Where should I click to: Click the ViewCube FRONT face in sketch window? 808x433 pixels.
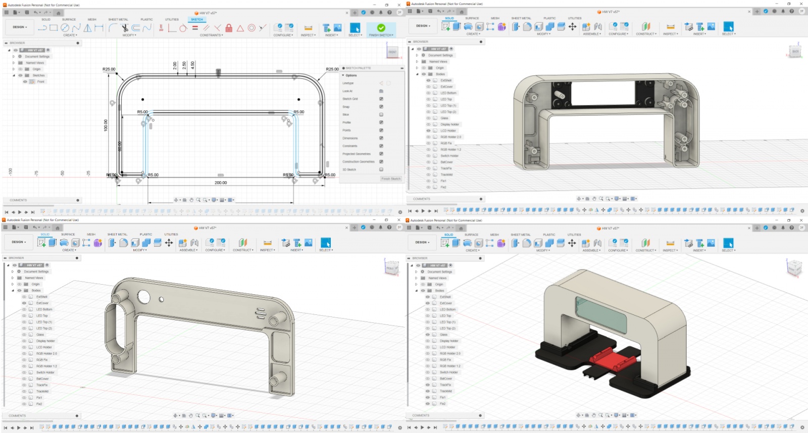392,52
